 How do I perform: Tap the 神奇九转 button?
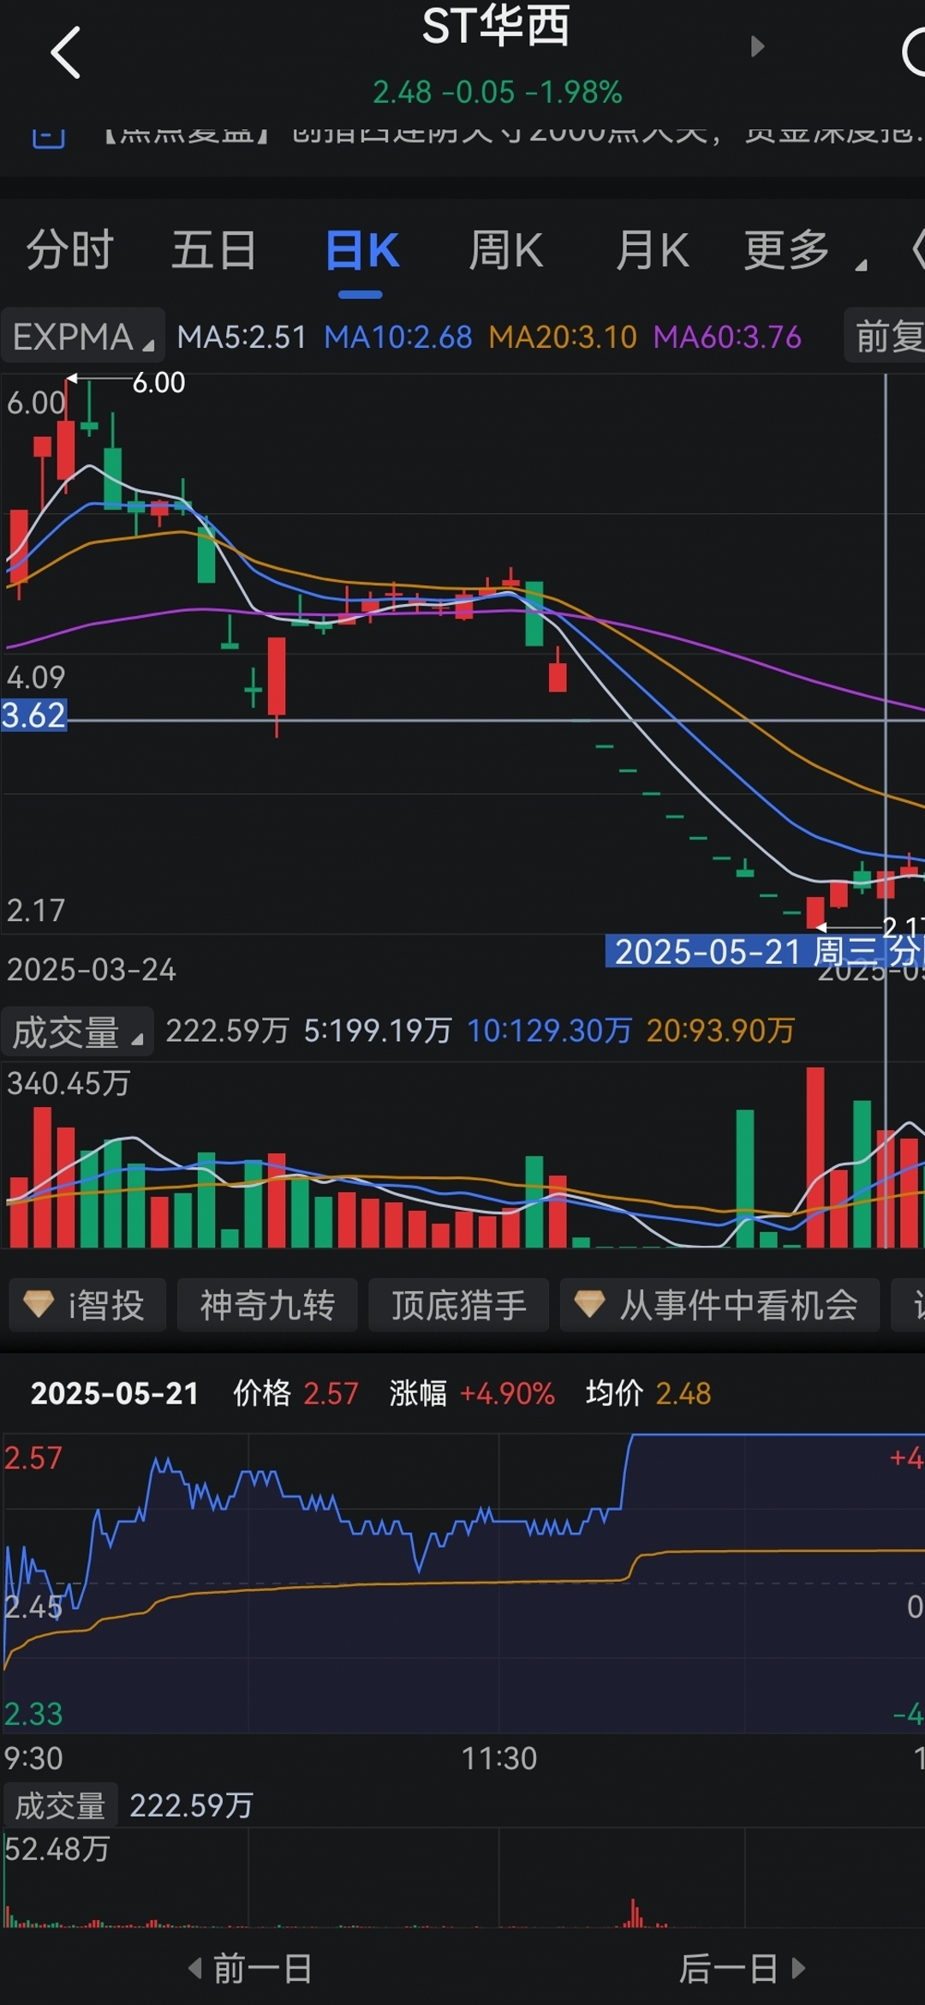click(x=267, y=1305)
